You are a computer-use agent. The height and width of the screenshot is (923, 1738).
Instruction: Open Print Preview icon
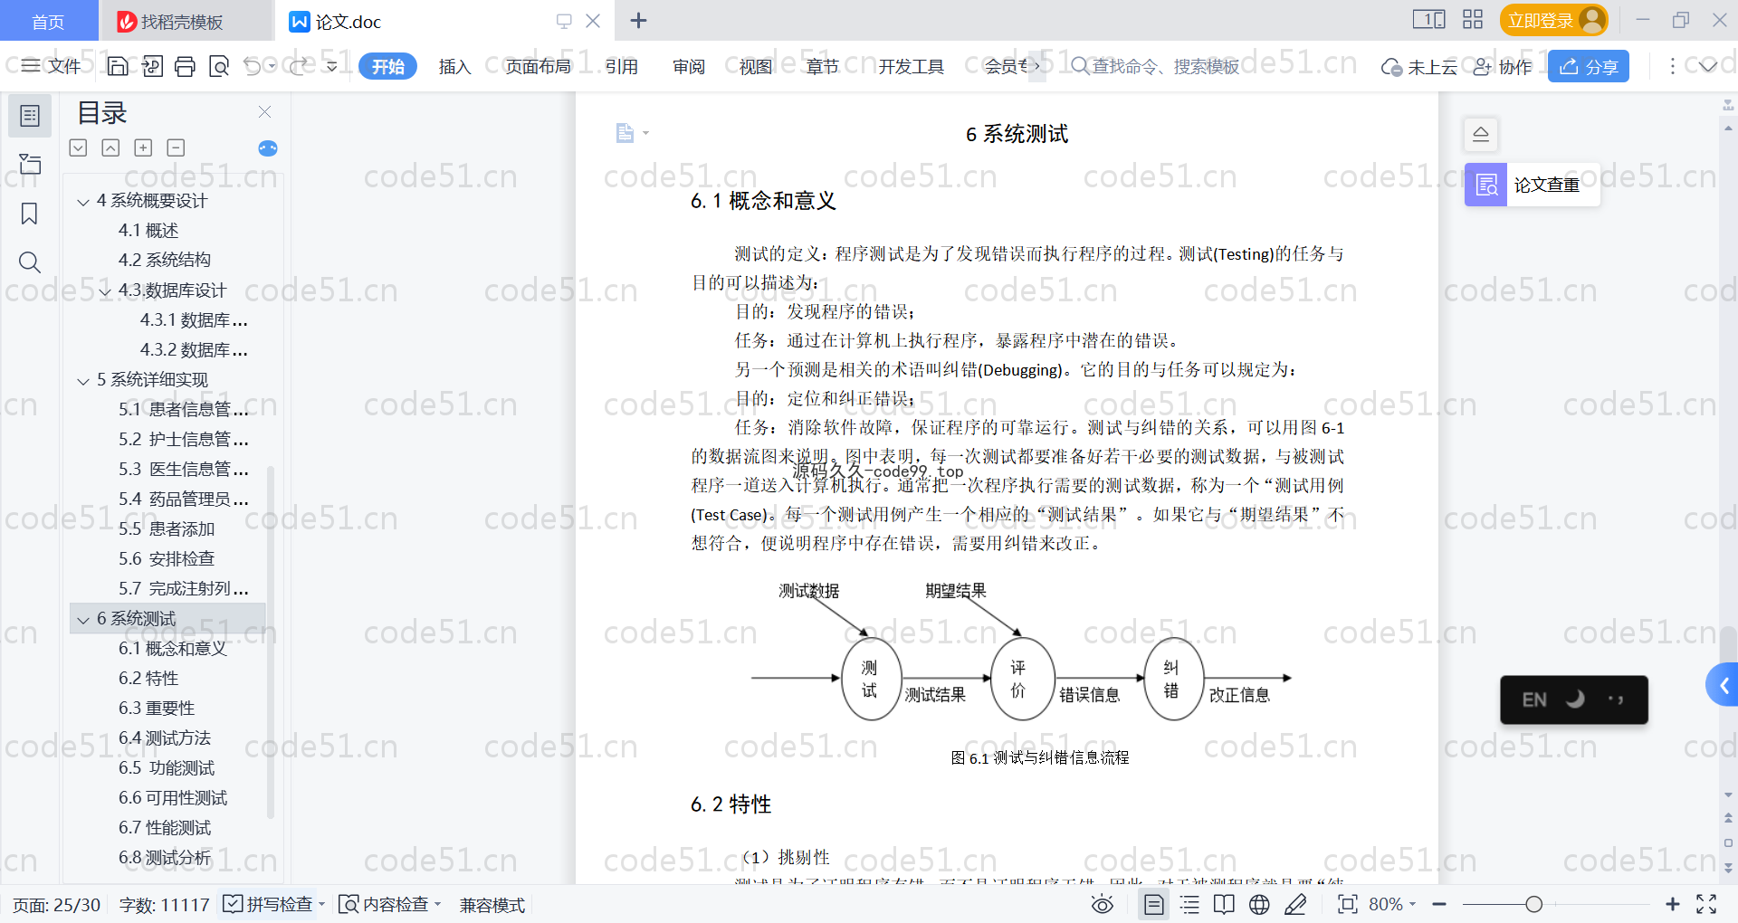click(x=219, y=66)
